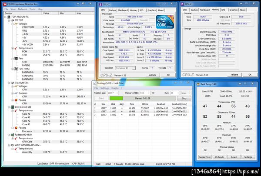Image resolution: width=261 pixels, height=176 pixels.
Task: Click the HWMonitor Pro title bar icon
Action: pyautogui.click(x=5, y=4)
